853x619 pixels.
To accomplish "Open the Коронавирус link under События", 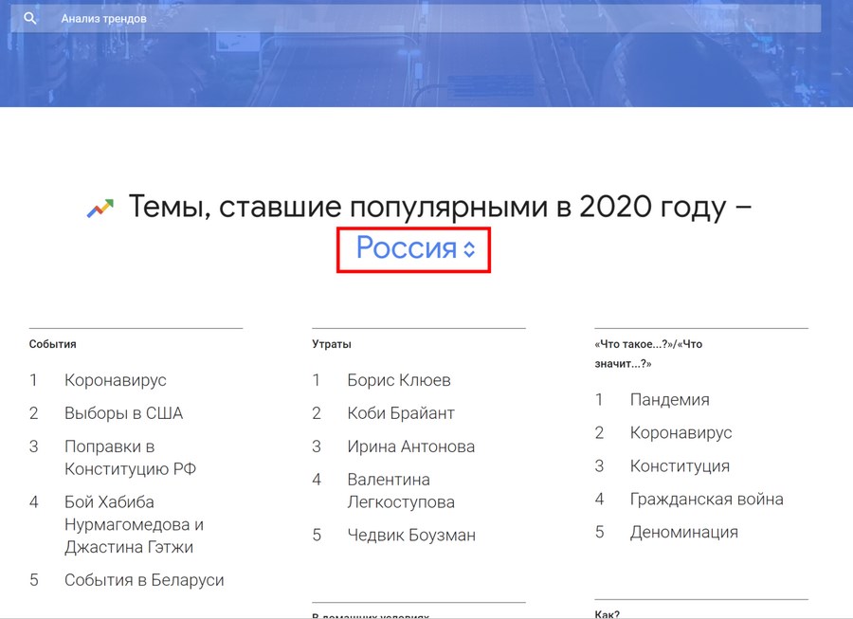I will [x=116, y=380].
